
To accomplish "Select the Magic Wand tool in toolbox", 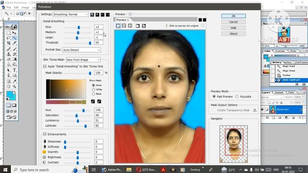I will (x=14, y=38).
